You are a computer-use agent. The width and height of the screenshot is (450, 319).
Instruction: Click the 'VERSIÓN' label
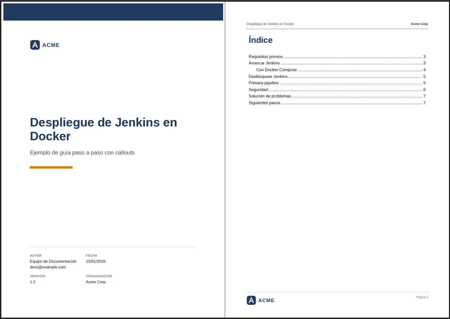(x=37, y=276)
